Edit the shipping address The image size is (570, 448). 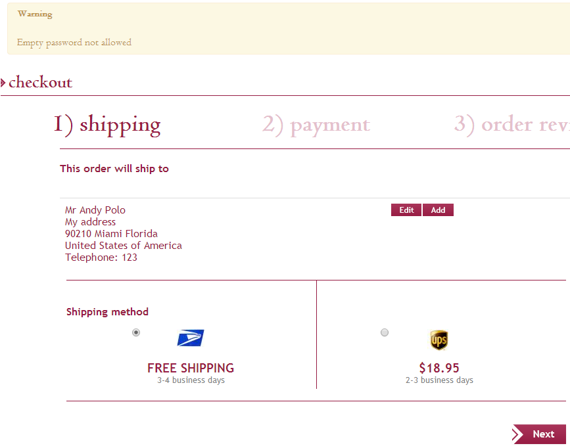[x=406, y=210]
